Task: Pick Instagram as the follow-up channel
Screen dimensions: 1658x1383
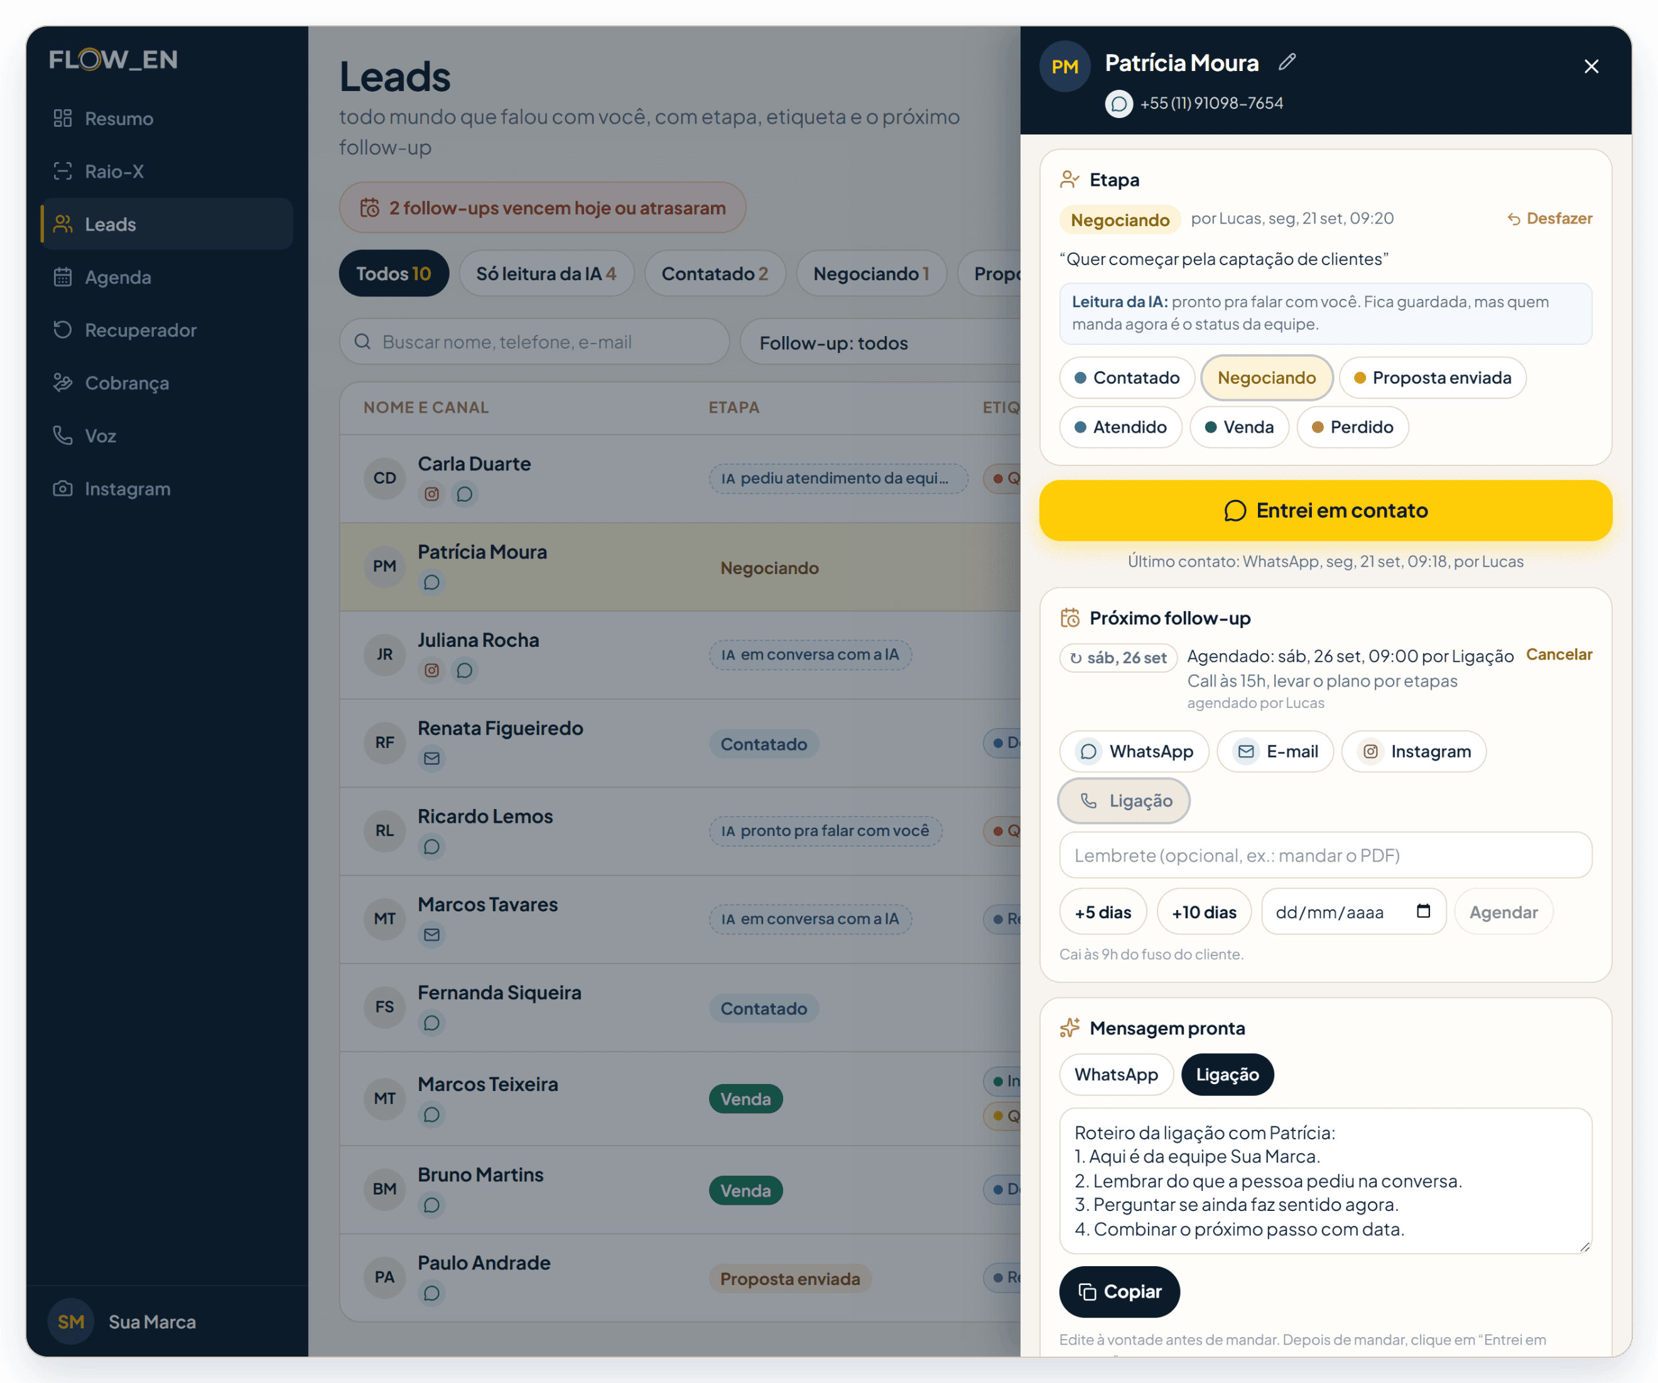Action: (1413, 752)
